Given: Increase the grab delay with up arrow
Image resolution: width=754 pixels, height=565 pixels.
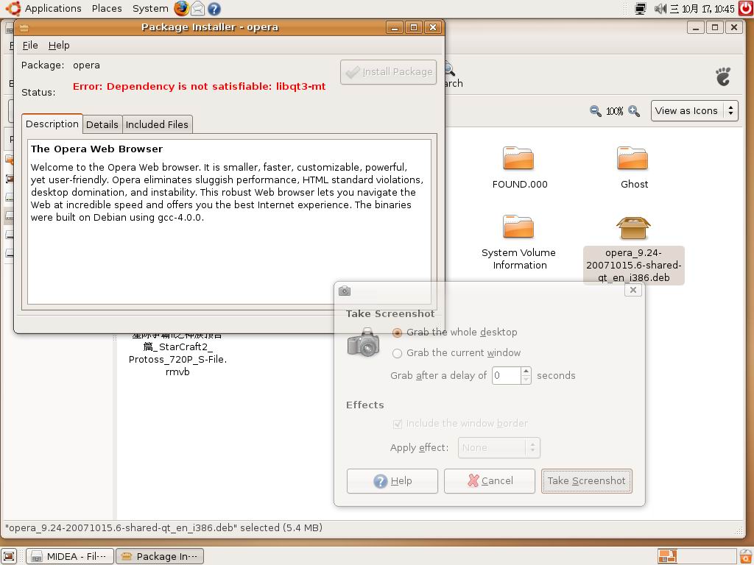Looking at the screenshot, I should [x=526, y=371].
